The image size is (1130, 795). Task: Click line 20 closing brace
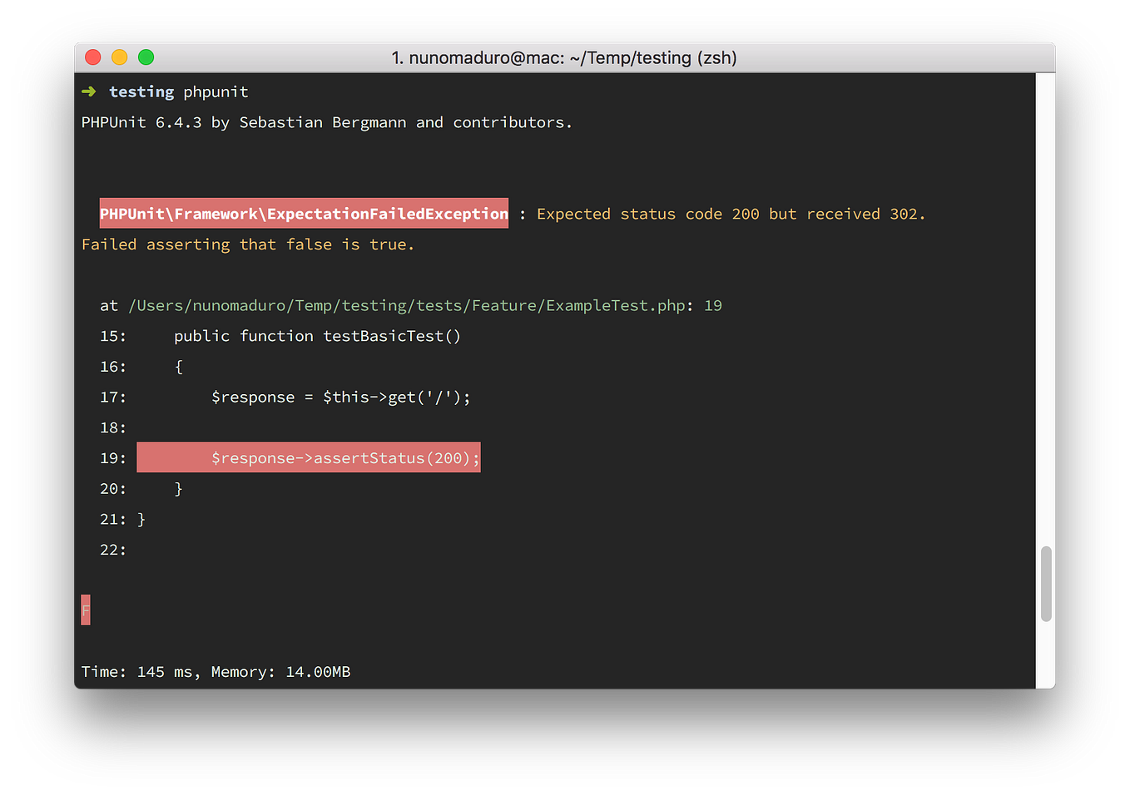[180, 488]
